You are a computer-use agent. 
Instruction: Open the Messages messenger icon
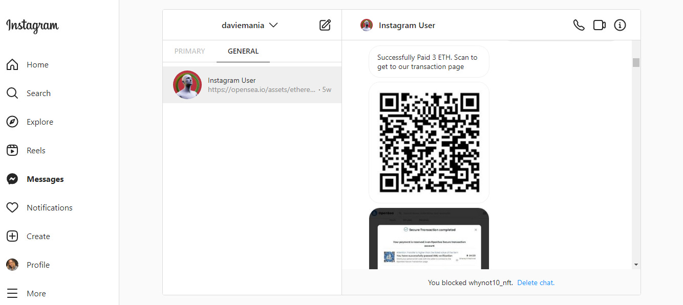12,179
